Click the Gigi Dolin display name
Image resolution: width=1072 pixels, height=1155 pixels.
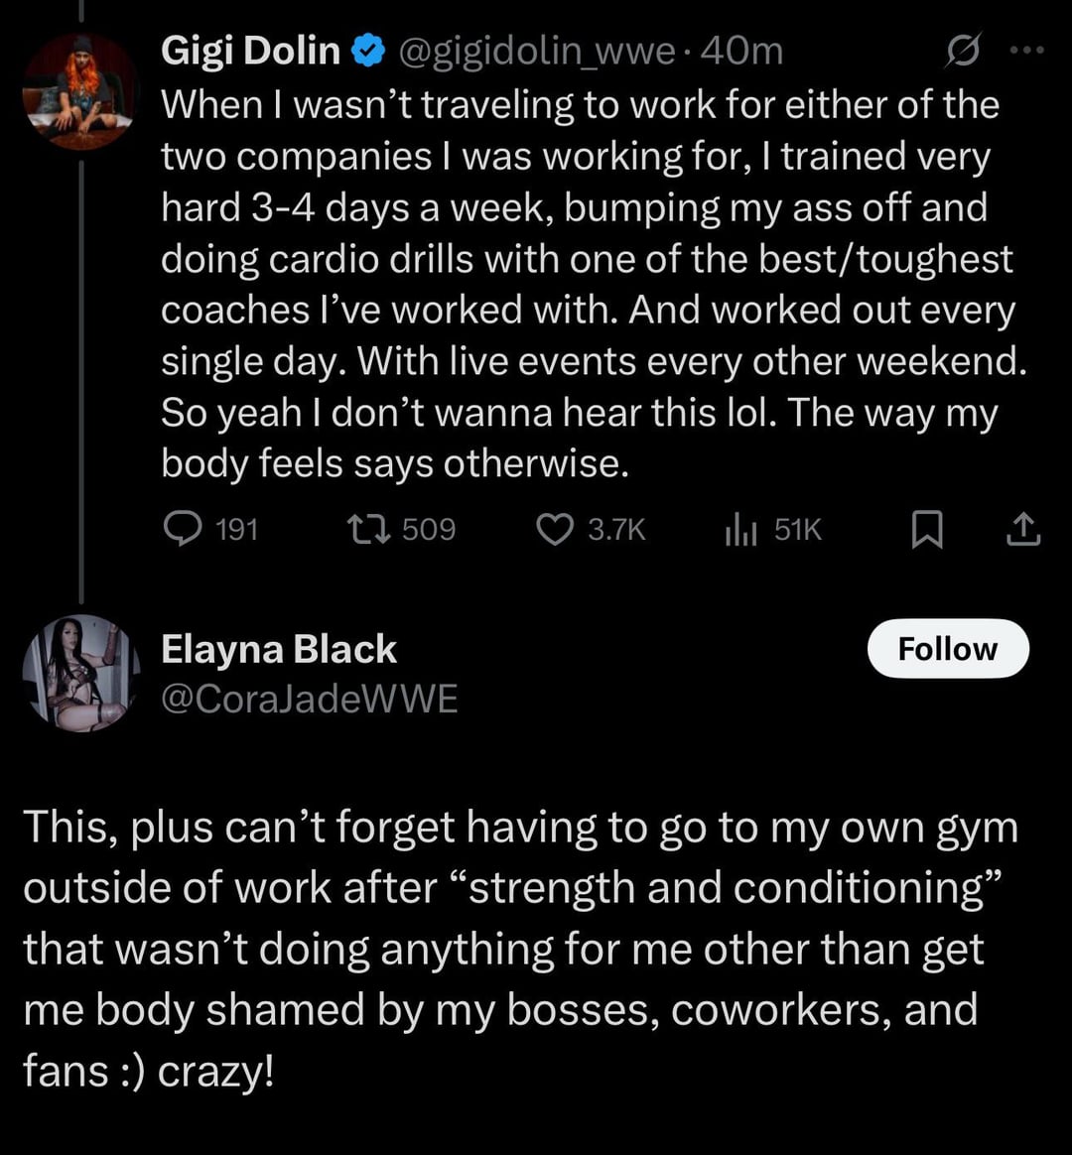(250, 52)
